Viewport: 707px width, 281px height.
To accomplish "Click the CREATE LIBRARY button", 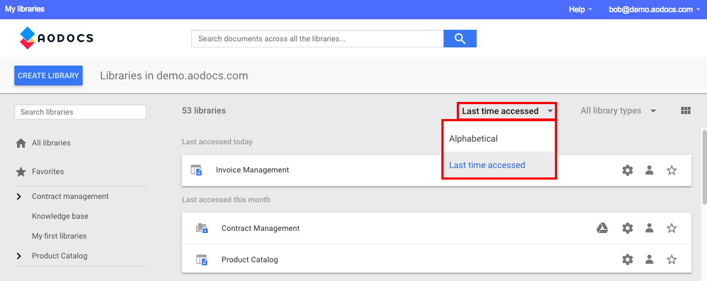I will coord(48,75).
